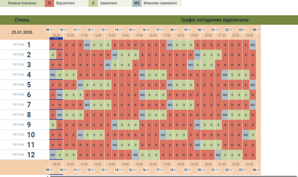Select the Група 7 row label
The height and width of the screenshot is (177, 298).
(x=22, y=105)
